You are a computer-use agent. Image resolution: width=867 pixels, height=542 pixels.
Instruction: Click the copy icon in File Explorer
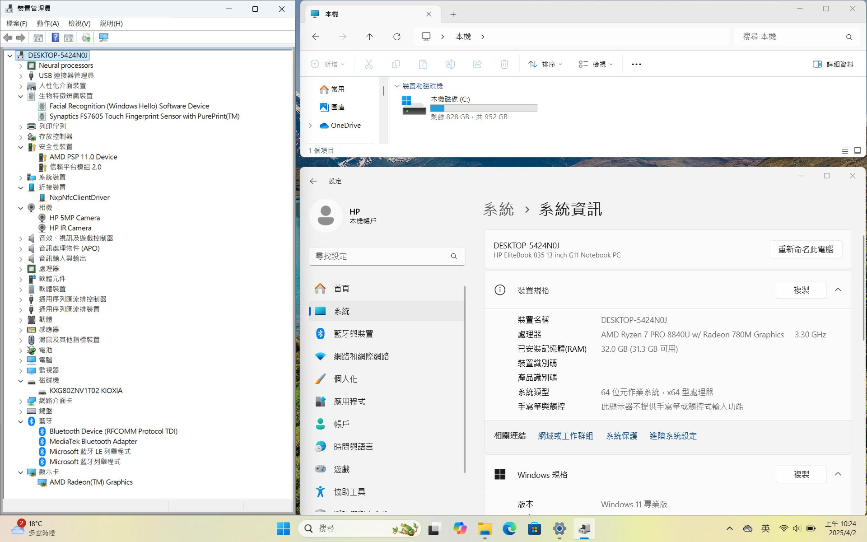[396, 64]
